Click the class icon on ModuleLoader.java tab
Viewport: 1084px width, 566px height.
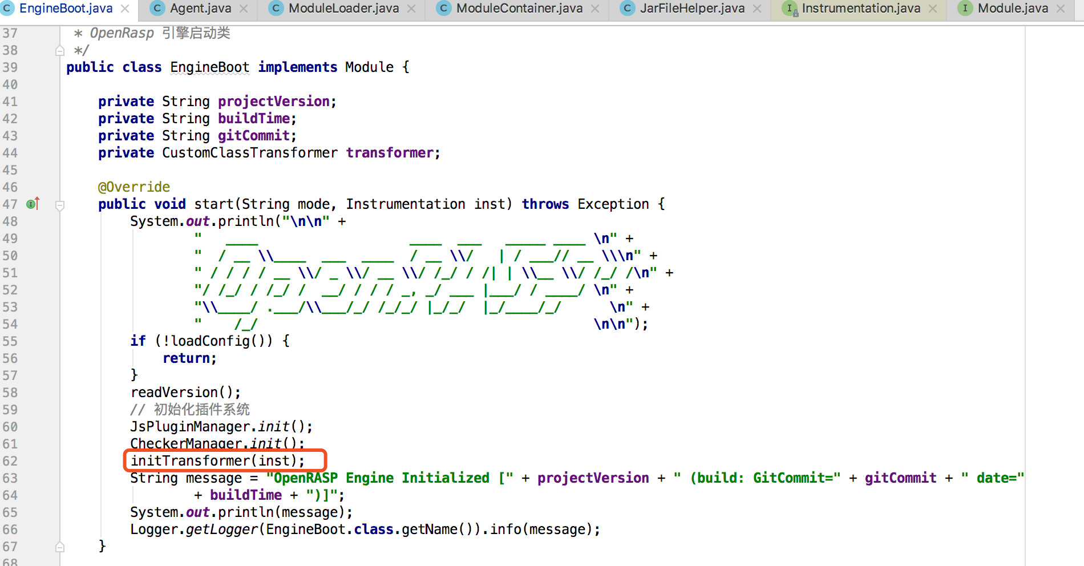click(276, 9)
